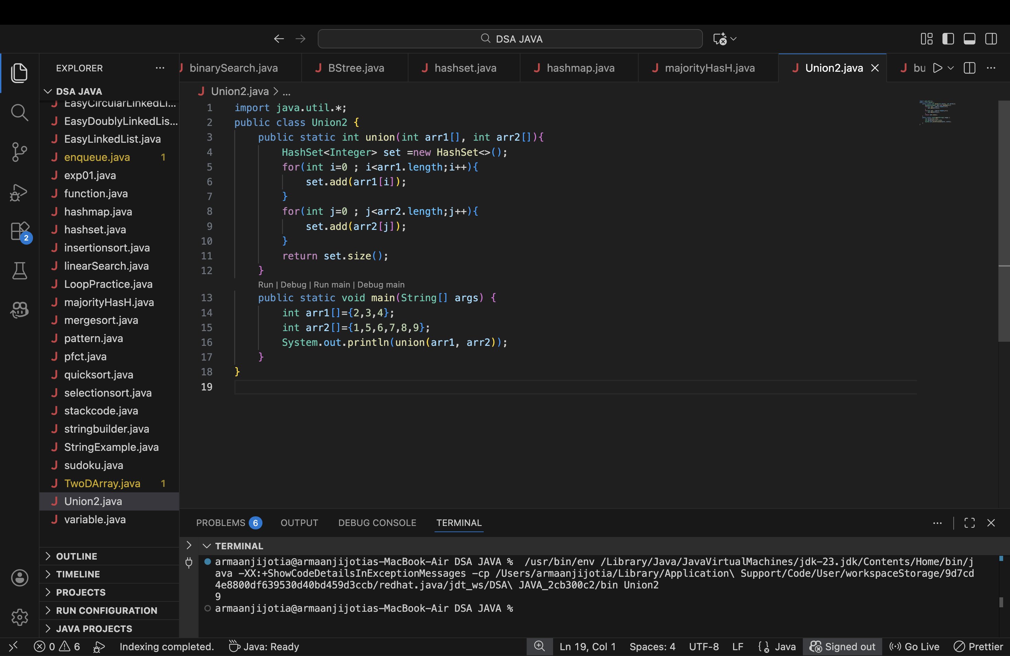Click Run main CodeLens link

pos(332,285)
